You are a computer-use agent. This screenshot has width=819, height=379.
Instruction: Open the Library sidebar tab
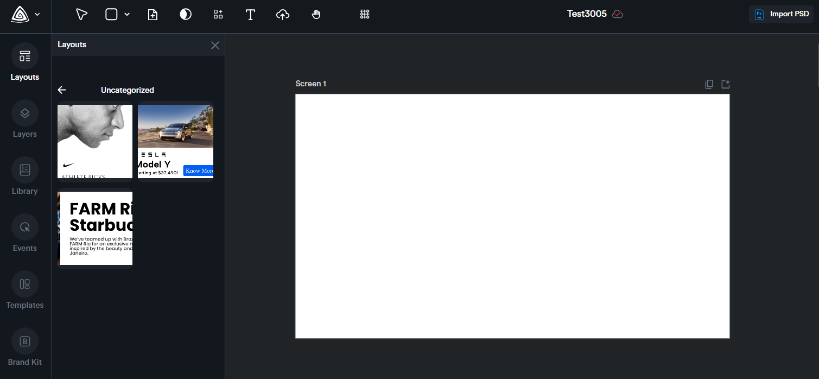pos(25,176)
